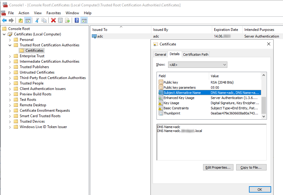
Task: Click the Forward arrow toolbar icon
Action: point(11,21)
